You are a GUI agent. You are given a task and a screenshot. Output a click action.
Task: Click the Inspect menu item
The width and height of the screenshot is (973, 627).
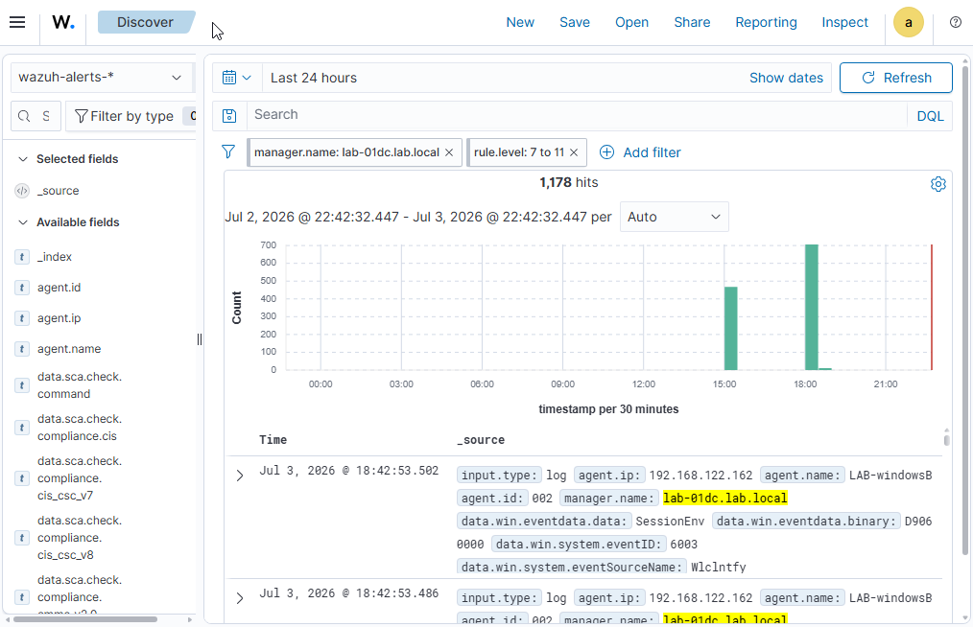[844, 22]
